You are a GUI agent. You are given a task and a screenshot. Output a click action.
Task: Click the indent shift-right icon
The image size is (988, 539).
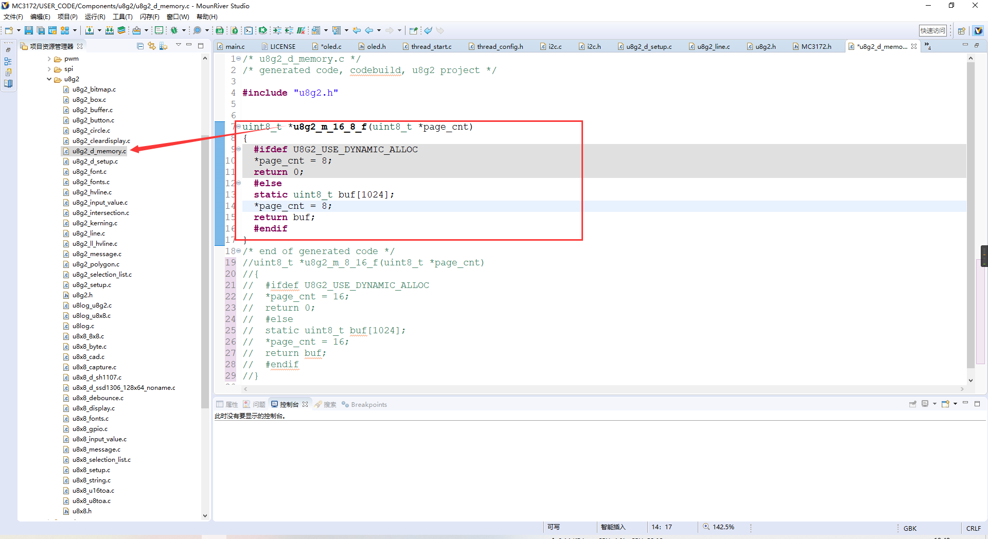coord(277,30)
